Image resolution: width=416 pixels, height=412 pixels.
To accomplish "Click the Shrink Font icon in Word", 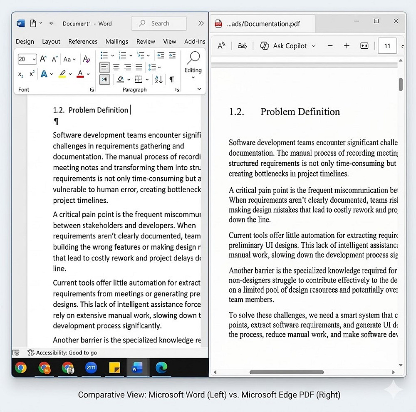I will tap(54, 59).
